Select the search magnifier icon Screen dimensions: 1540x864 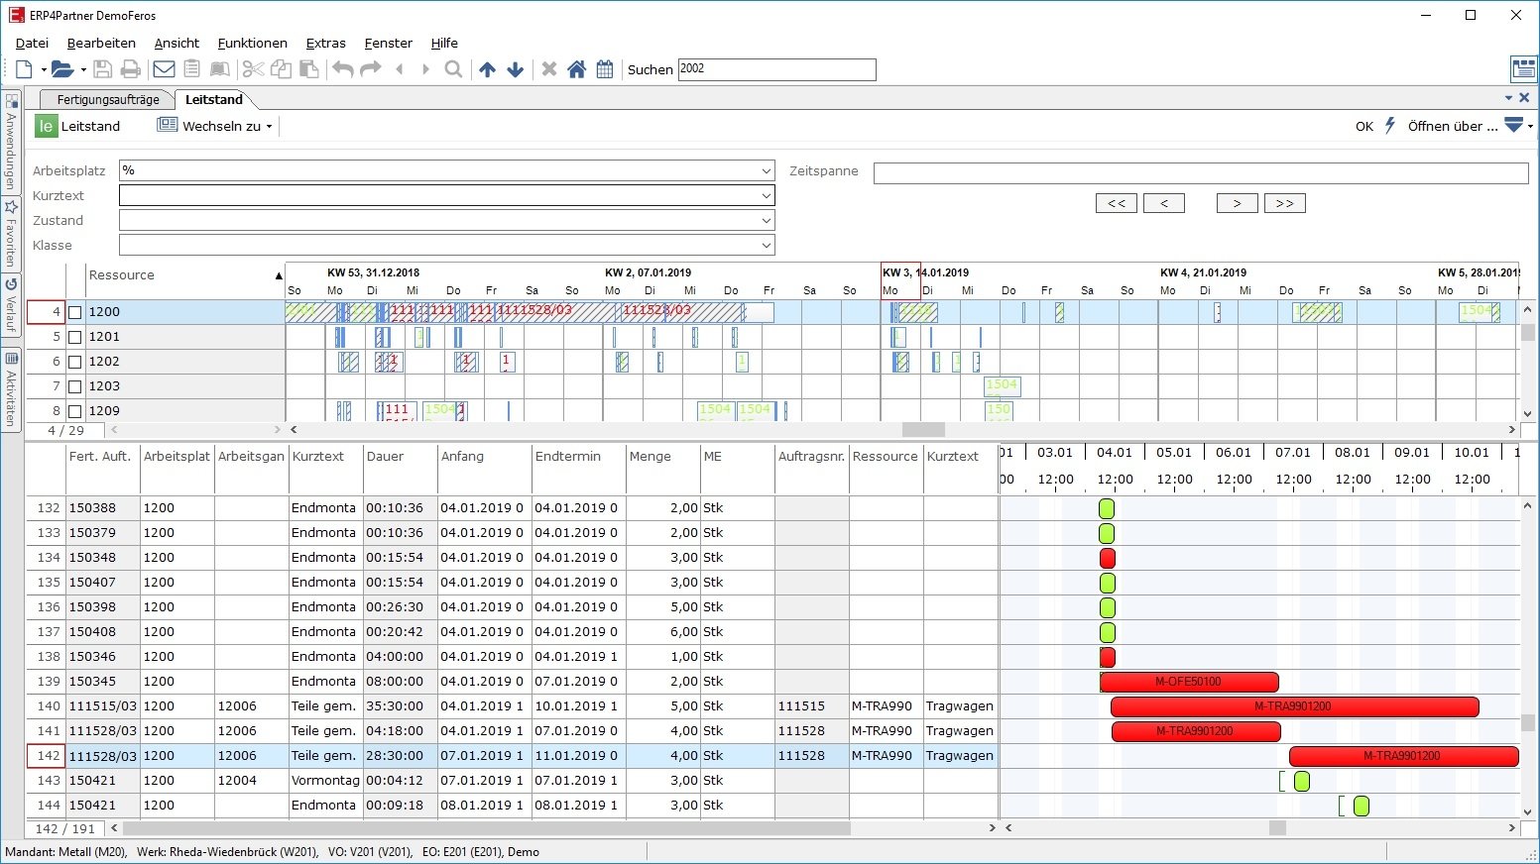(453, 69)
